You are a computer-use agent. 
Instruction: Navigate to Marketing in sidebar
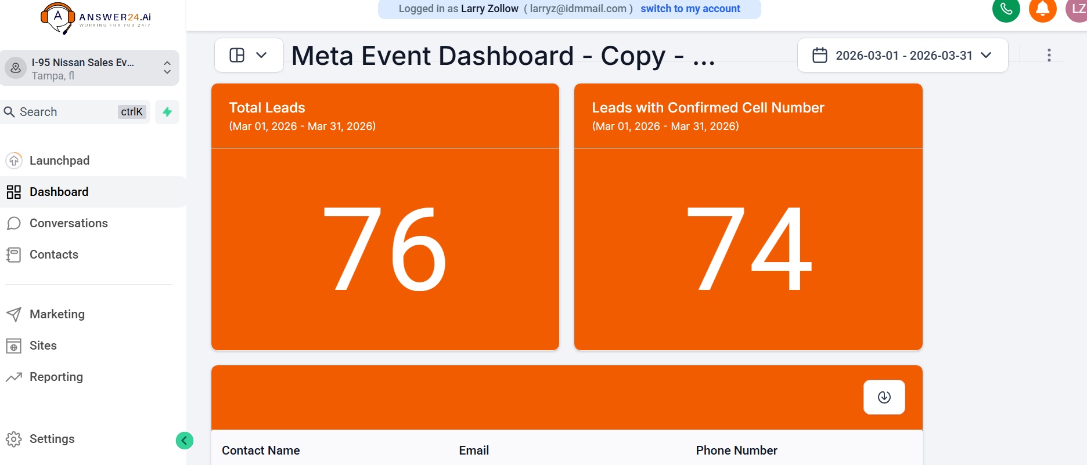(57, 314)
